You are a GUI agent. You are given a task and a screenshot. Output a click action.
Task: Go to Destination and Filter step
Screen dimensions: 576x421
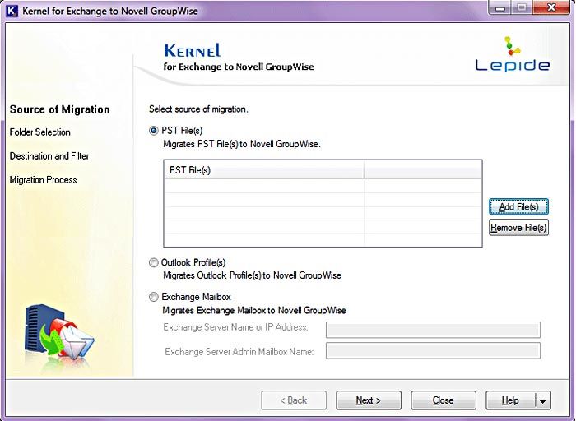point(49,156)
